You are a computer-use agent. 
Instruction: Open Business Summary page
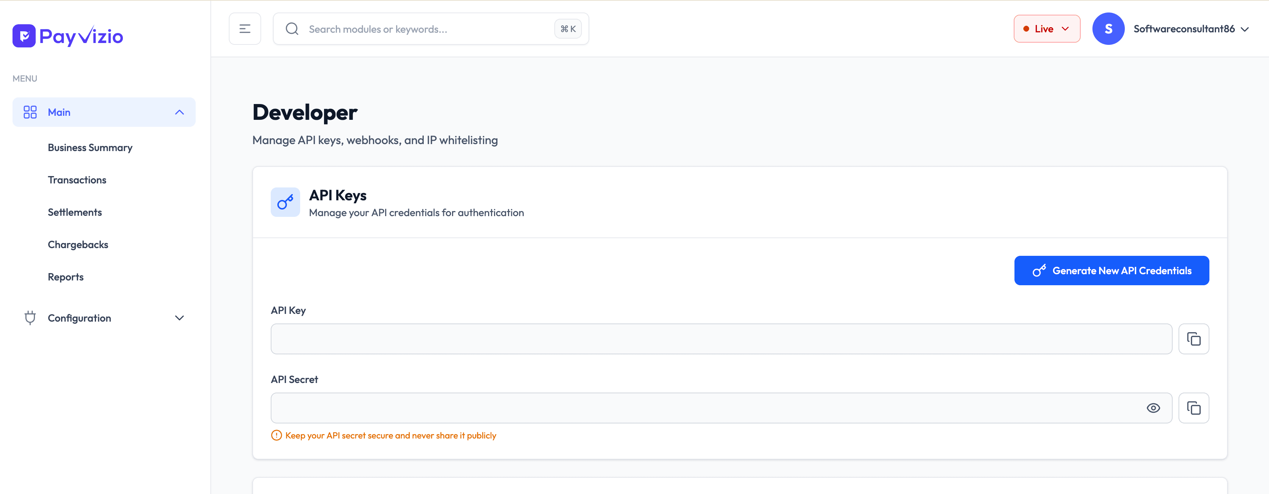click(x=90, y=148)
